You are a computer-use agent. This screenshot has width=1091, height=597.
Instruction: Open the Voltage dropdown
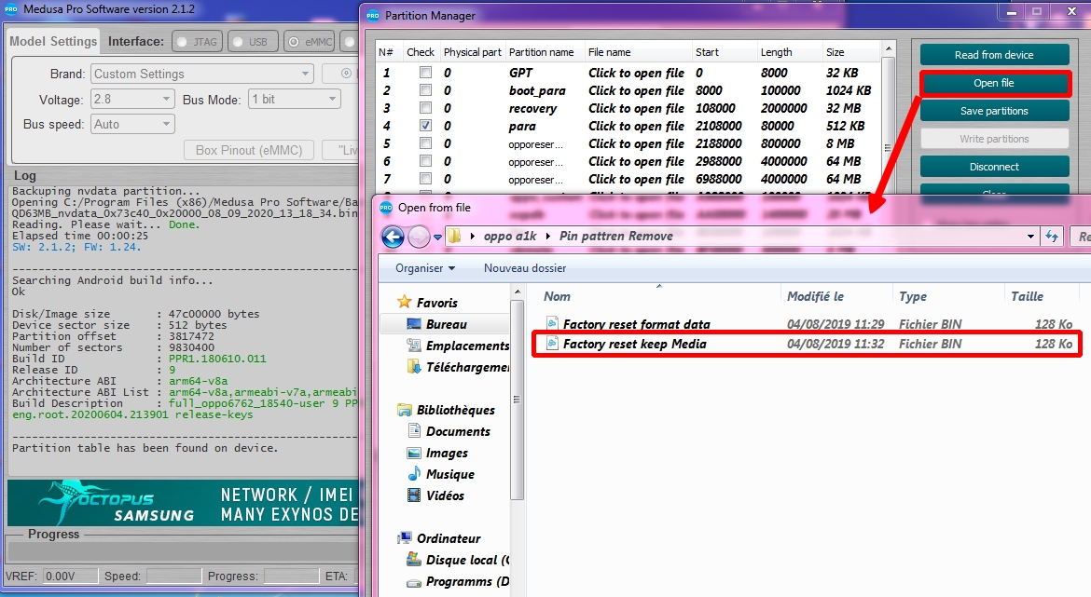(x=133, y=99)
